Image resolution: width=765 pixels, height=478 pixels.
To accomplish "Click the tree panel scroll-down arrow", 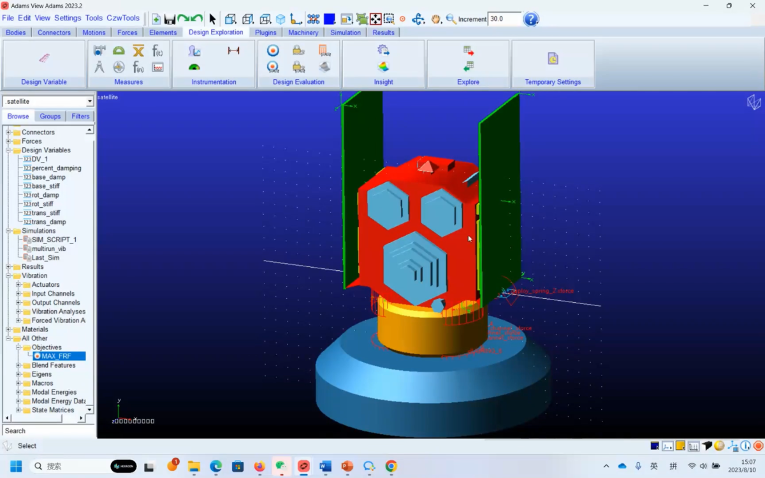I will 90,410.
